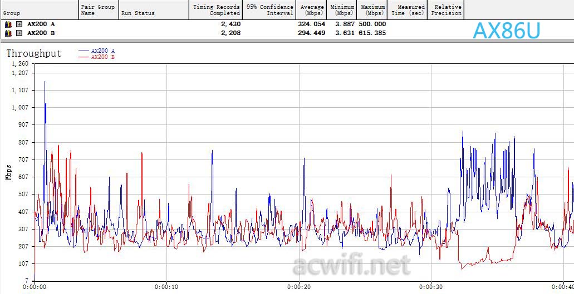The height and width of the screenshot is (294, 574).
Task: Click the 500.000 maximum value
Action: click(372, 24)
